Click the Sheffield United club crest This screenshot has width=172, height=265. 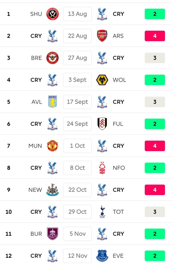pyautogui.click(x=53, y=14)
